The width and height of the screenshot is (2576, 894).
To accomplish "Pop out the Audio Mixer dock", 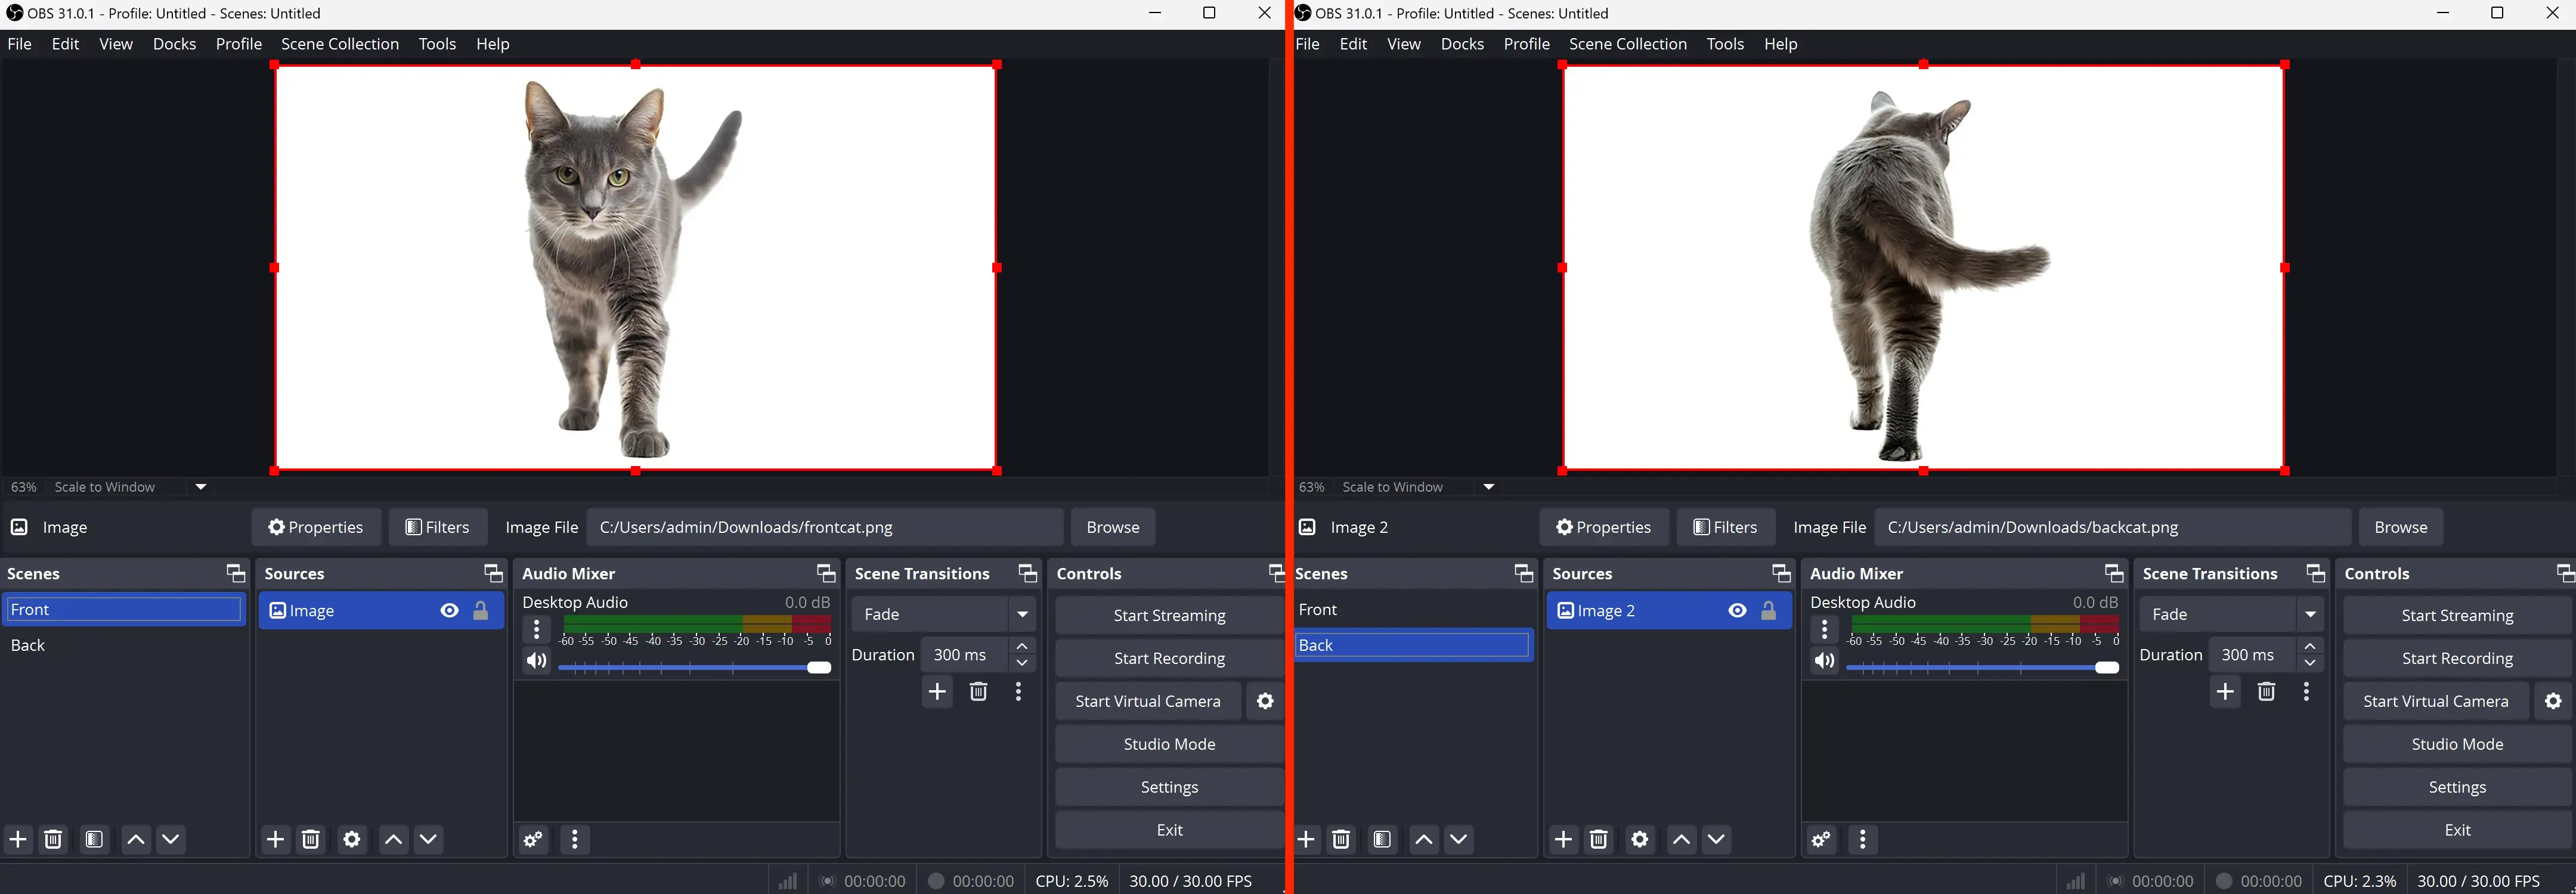I will click(825, 573).
